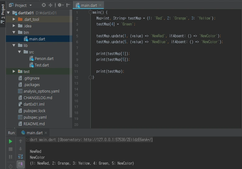
Task: Expand the .dart_tool folder
Action: pyautogui.click(x=14, y=19)
